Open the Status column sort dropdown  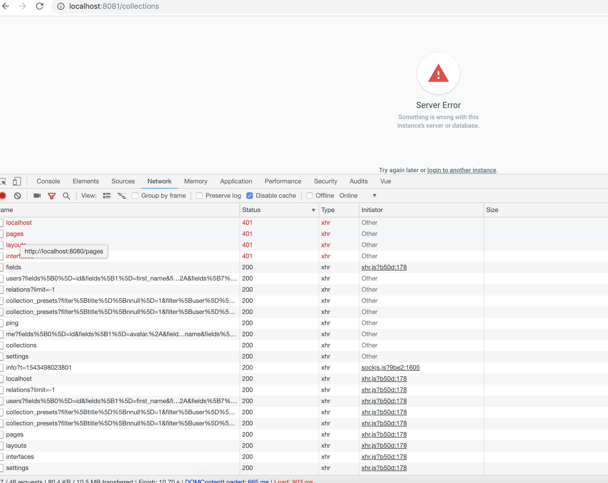[x=313, y=210]
